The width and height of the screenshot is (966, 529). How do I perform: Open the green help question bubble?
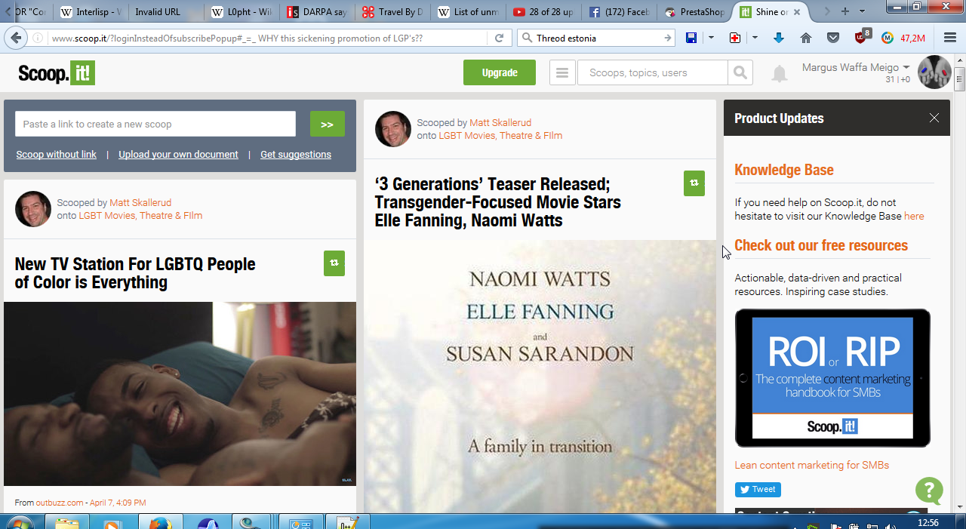pos(929,491)
